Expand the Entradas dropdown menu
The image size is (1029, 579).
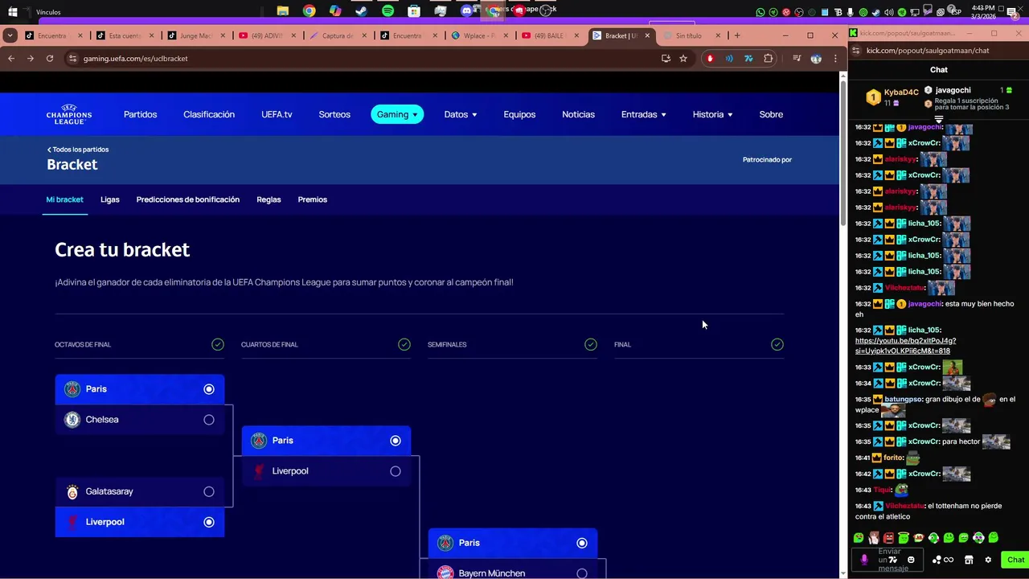[x=643, y=114]
